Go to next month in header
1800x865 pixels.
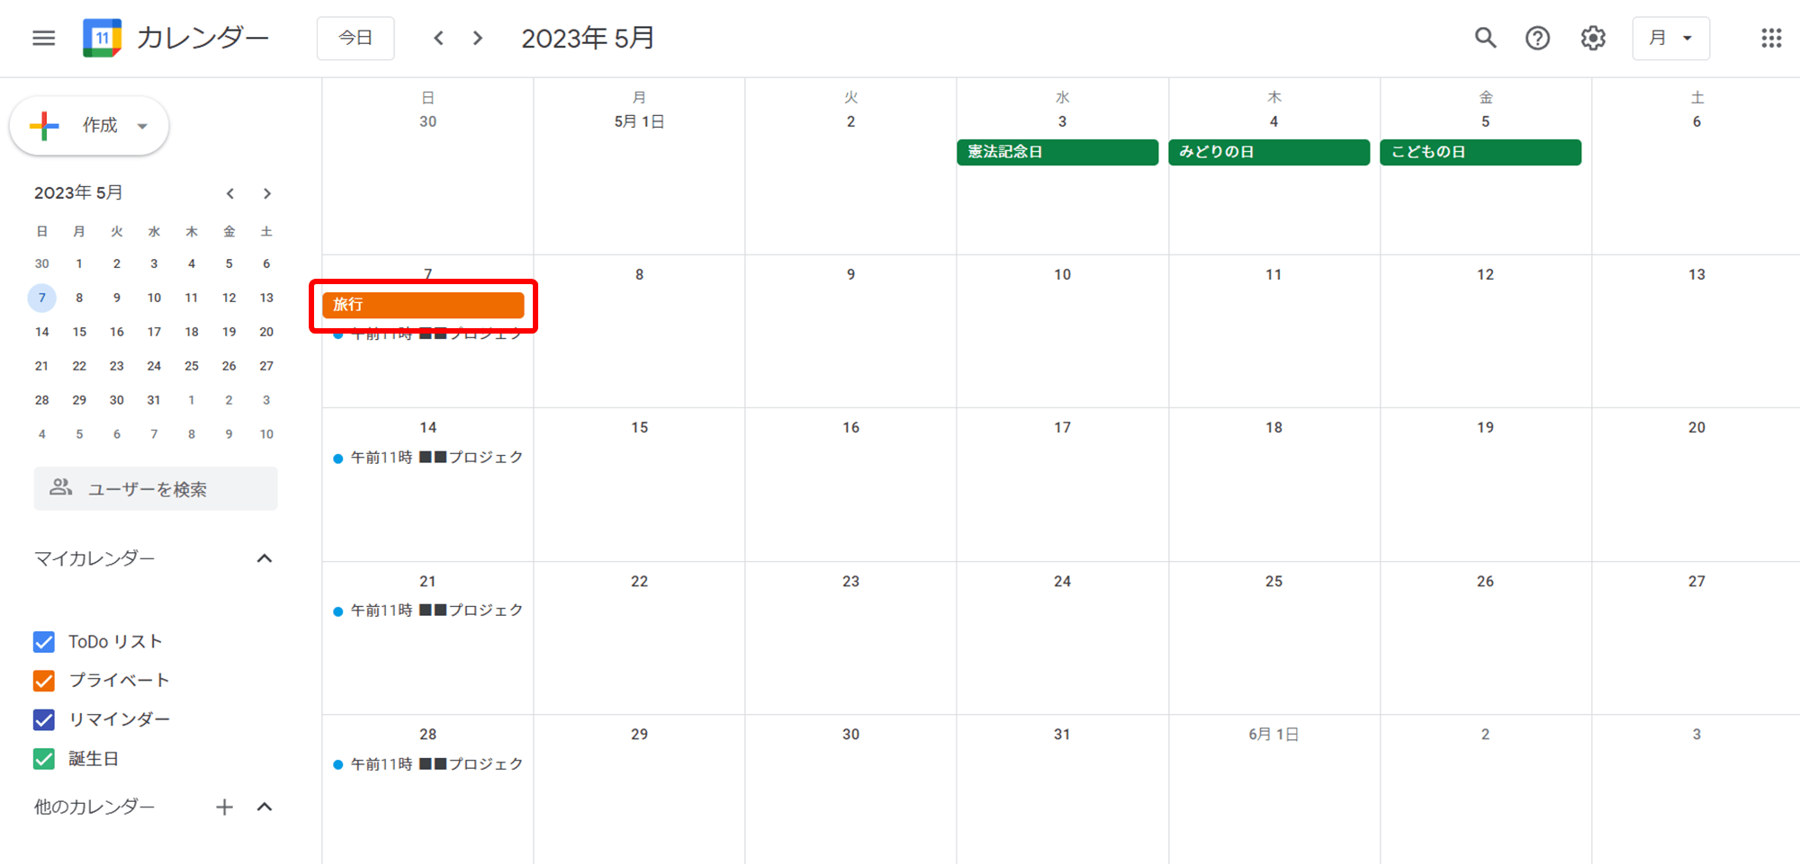point(478,38)
